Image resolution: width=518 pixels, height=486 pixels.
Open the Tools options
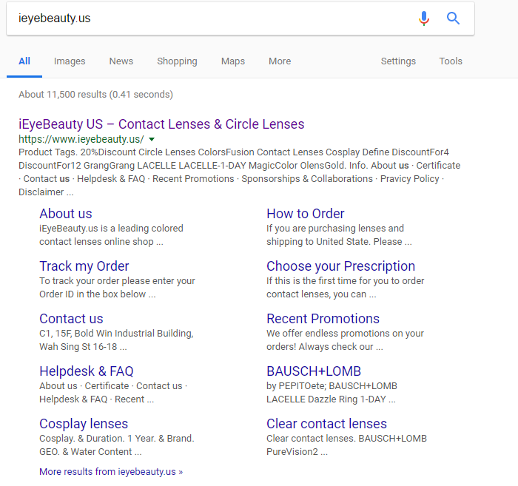click(450, 61)
